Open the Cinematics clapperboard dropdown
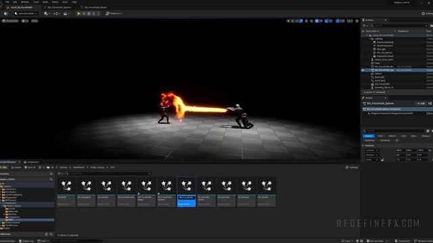This screenshot has width=433, height=243. pos(66,13)
